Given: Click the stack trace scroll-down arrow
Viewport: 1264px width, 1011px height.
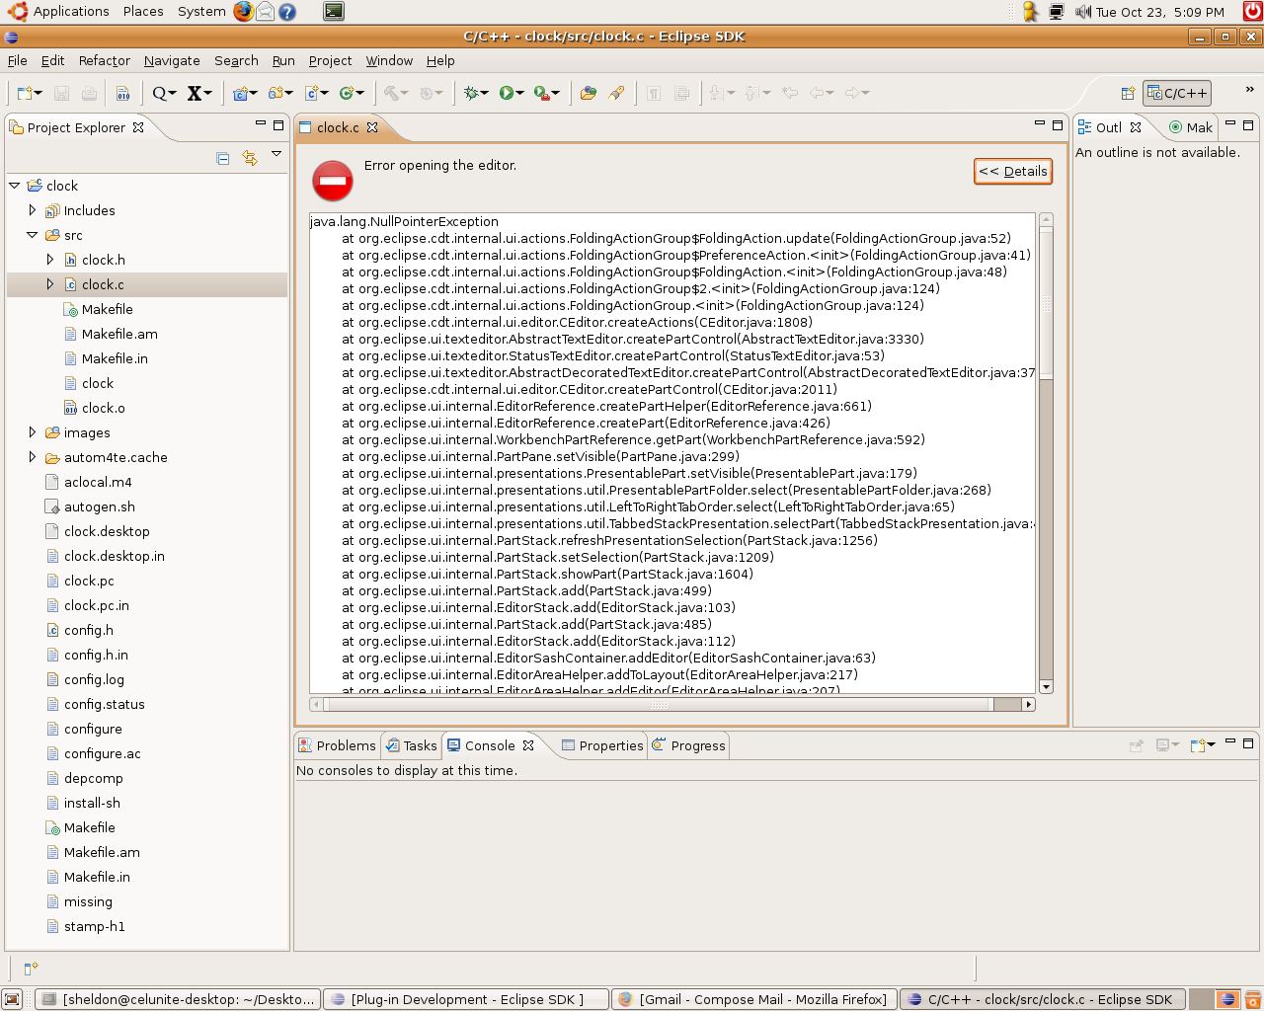Looking at the screenshot, I should 1046,686.
